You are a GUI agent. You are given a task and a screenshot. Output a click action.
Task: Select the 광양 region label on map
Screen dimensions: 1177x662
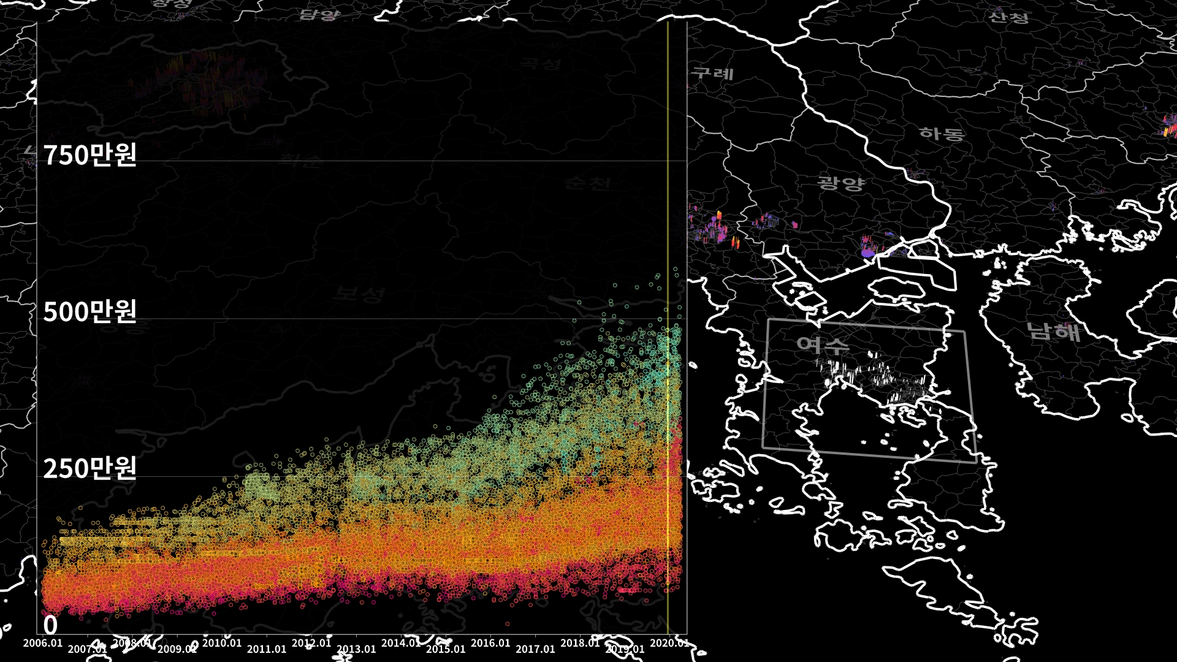(x=841, y=183)
